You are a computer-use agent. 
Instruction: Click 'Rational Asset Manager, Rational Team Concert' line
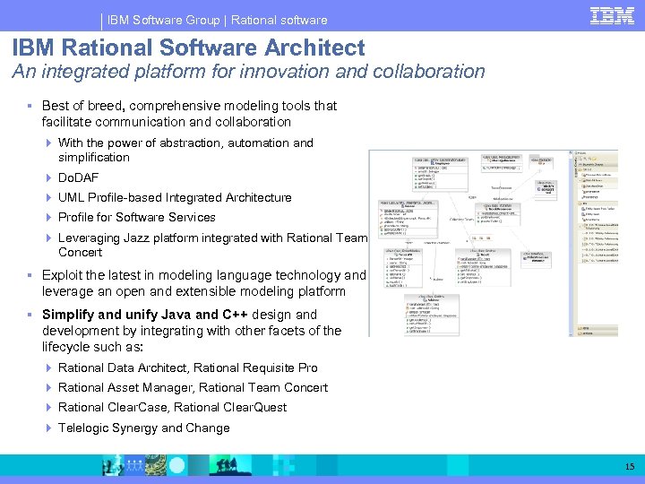click(193, 388)
